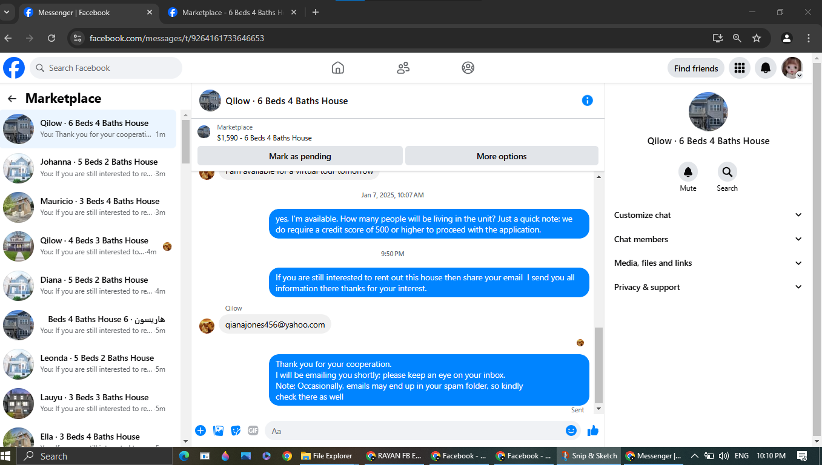Choose a GIF to send
The image size is (822, 465).
(253, 430)
